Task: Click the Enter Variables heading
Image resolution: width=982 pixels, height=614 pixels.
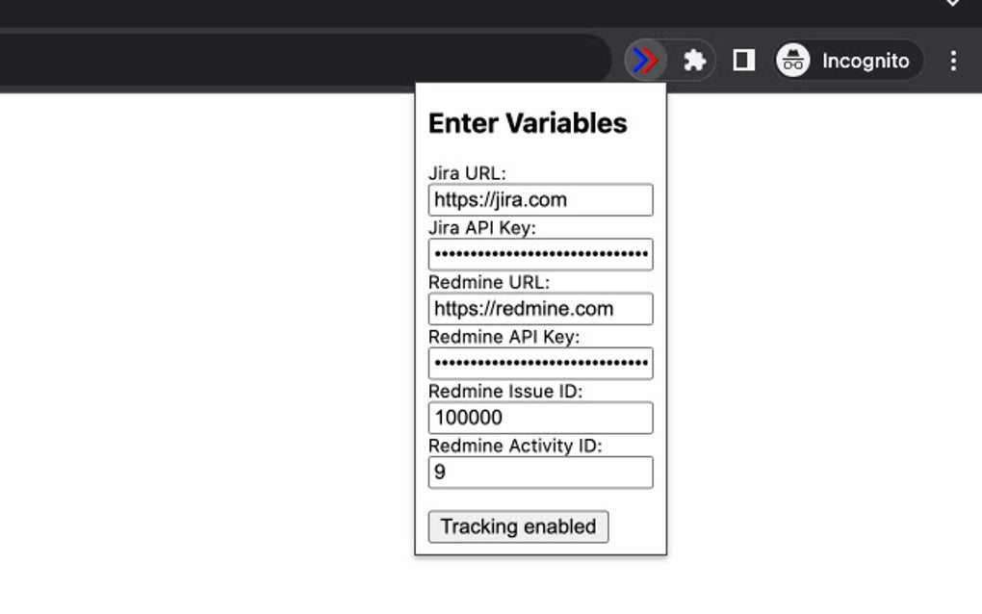Action: [x=528, y=123]
